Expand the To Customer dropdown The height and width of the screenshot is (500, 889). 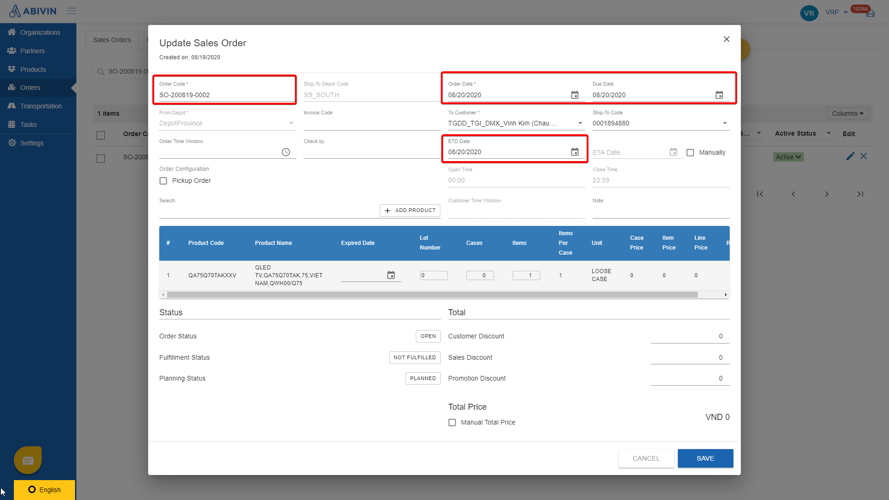[x=580, y=123]
